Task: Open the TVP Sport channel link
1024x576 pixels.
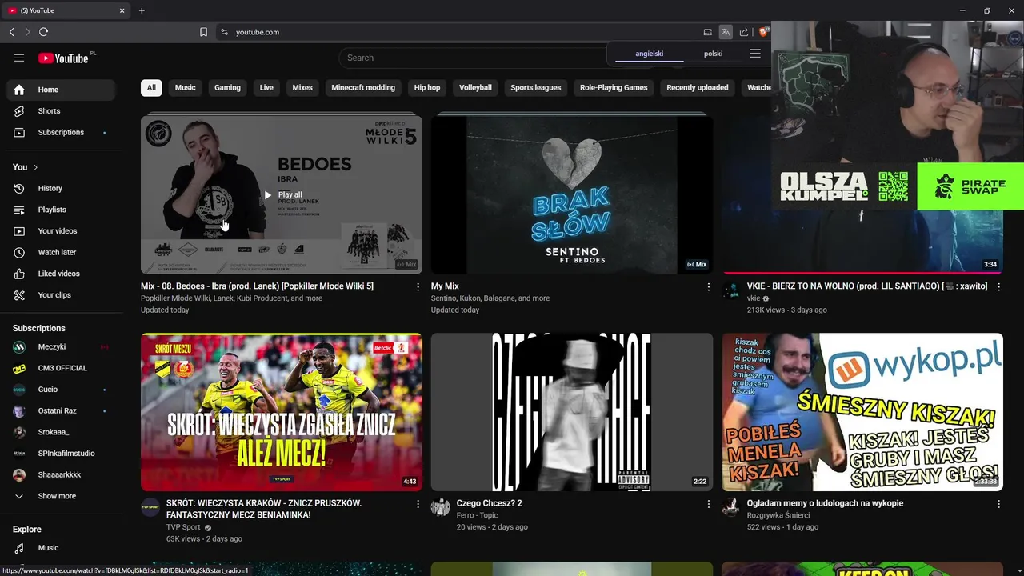Action: tap(183, 527)
